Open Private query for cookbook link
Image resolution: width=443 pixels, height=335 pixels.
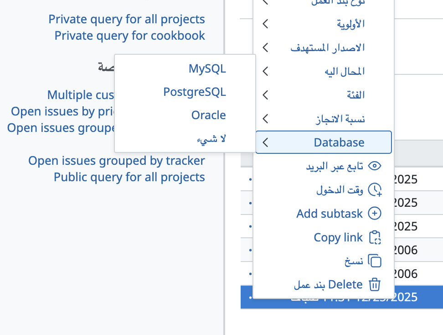point(129,35)
